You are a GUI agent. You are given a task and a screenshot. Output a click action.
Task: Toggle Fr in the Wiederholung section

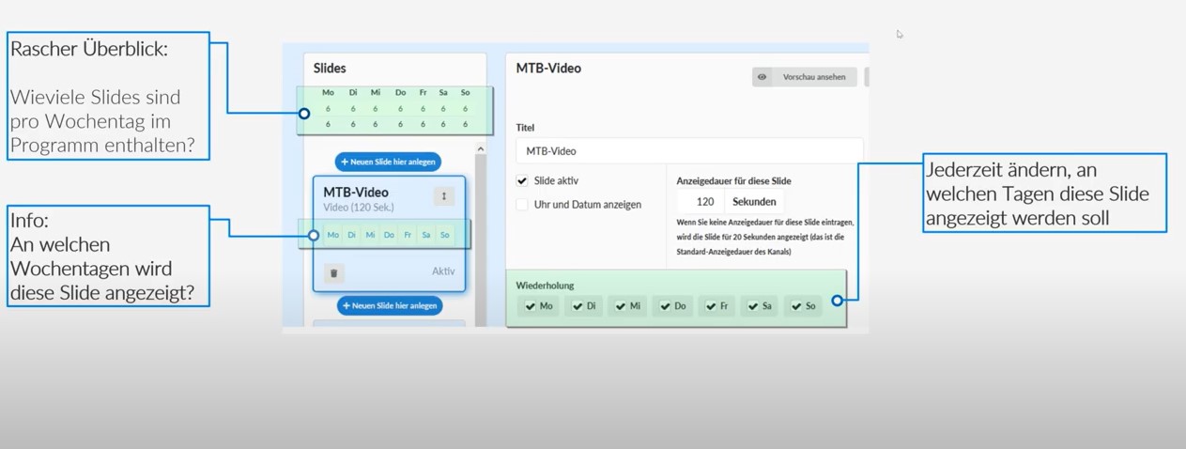click(718, 306)
